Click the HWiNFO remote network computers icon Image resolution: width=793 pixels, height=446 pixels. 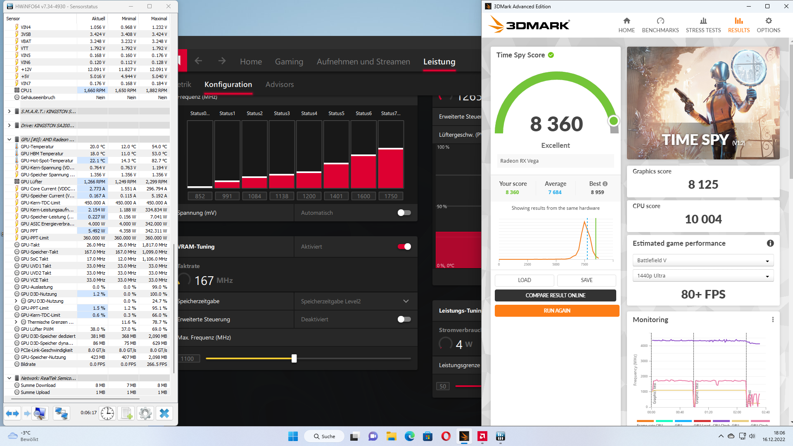point(62,413)
